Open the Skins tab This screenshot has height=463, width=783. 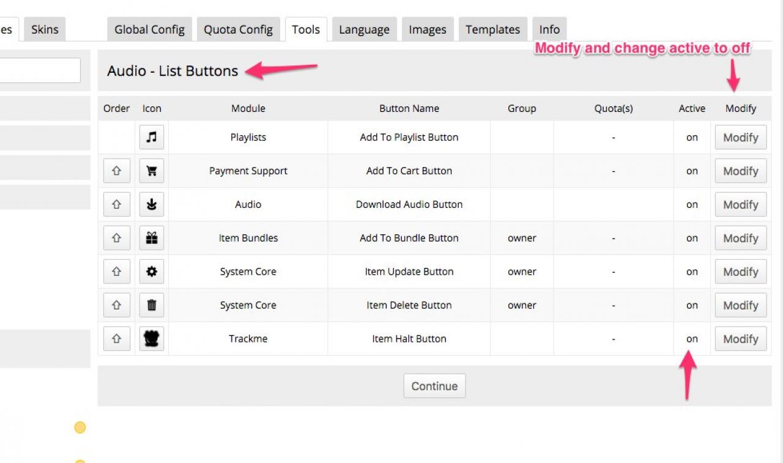pos(45,29)
